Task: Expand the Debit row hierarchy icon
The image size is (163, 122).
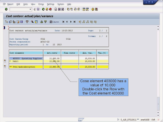Action: (x=5, y=61)
